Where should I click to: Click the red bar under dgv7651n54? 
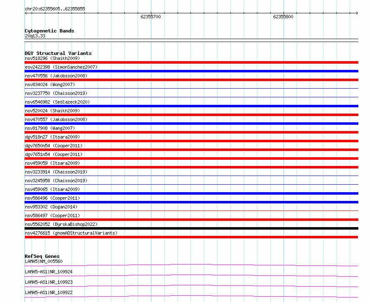click(191, 158)
